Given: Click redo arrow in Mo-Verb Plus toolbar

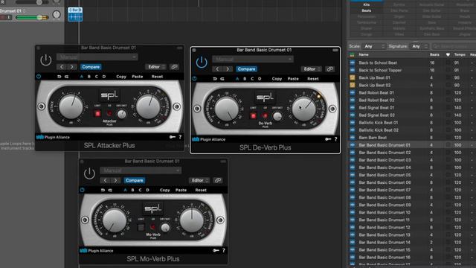Looking at the screenshot, I should pyautogui.click(x=110, y=190).
